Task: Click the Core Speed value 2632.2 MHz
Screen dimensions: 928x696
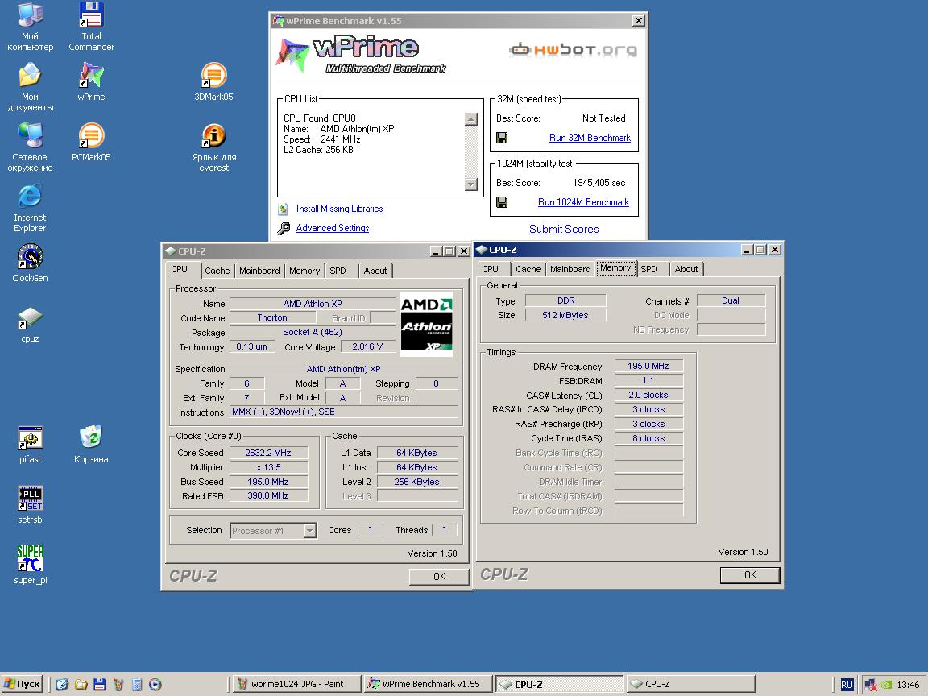Action: point(268,454)
